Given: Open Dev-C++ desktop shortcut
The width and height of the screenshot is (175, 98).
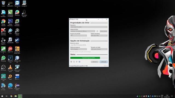Looking at the screenshot, I should [17, 77].
